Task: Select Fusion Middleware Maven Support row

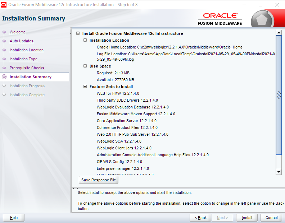Action: click(136, 114)
